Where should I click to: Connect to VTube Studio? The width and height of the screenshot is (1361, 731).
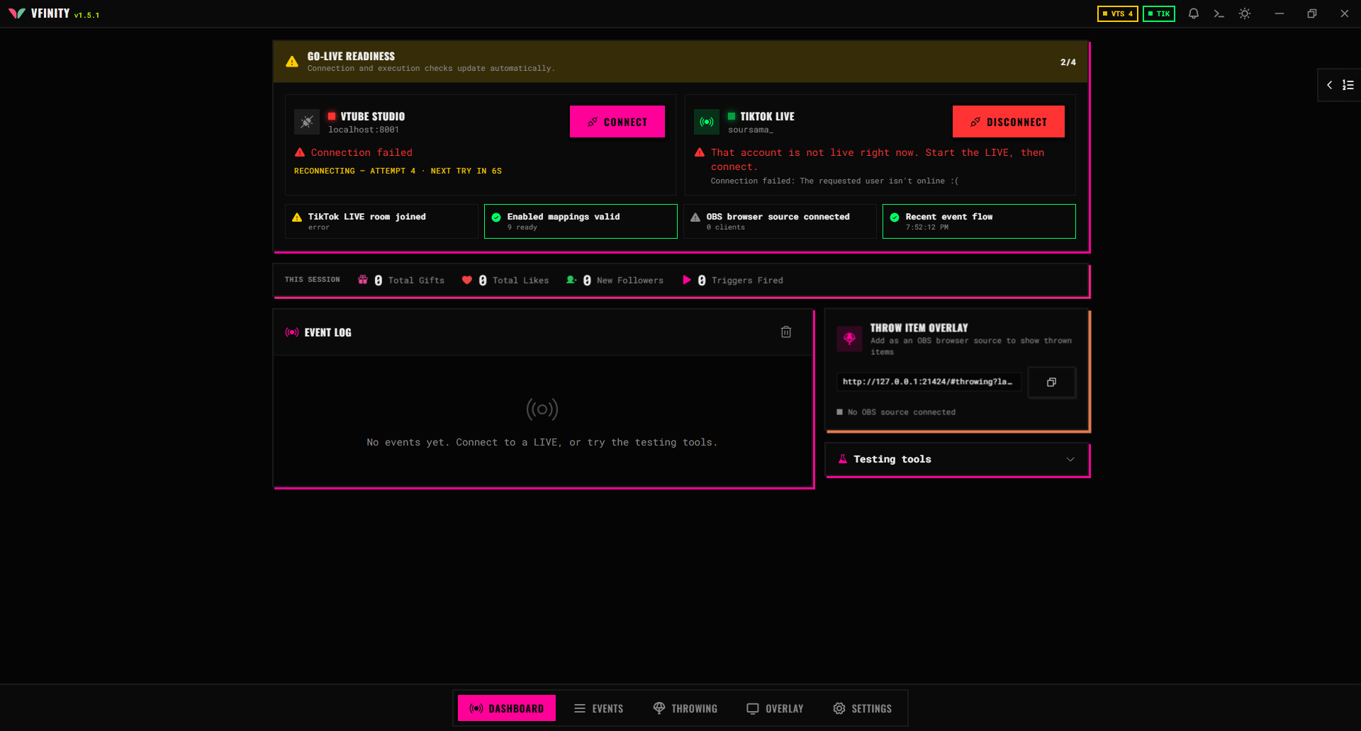(x=617, y=122)
